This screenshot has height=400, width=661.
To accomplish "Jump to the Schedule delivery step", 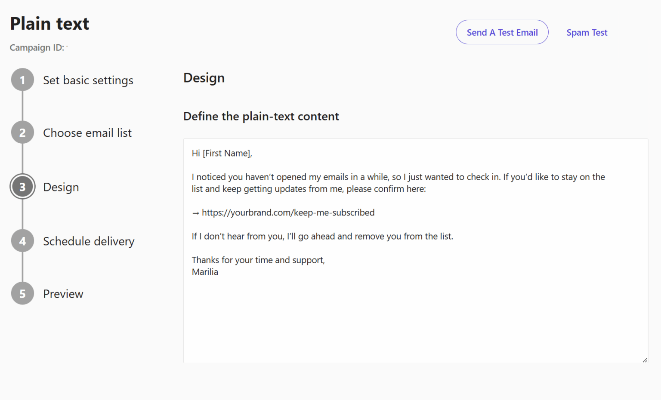I will 89,241.
